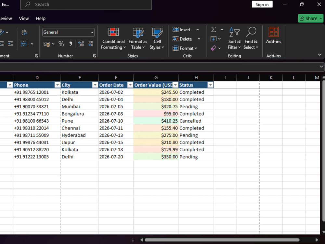Select phone cell +91 98765 12001

coord(37,92)
